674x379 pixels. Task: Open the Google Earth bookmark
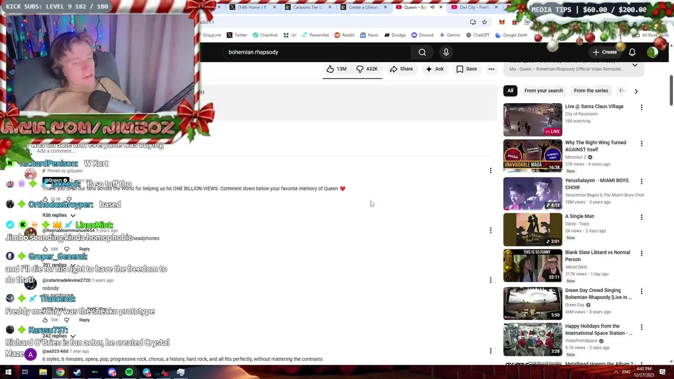pyautogui.click(x=511, y=35)
